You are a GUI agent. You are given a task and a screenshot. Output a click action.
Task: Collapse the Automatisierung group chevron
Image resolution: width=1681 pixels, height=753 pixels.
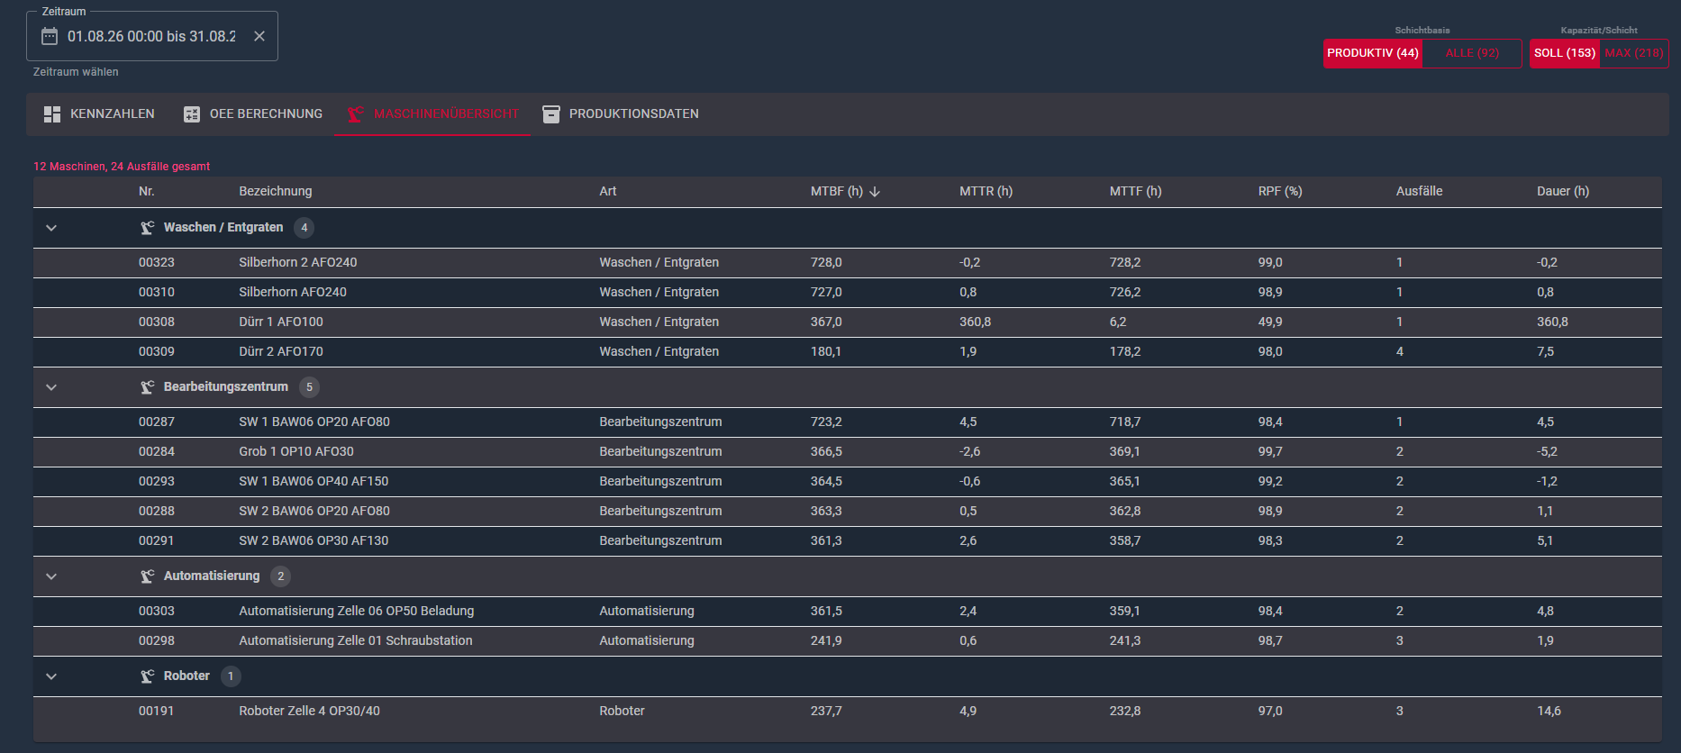(51, 576)
